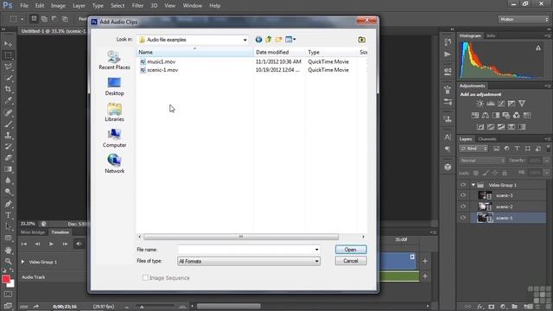Viewport: 553px width, 311px height.
Task: Select the Horizontal Type tool
Action: (x=8, y=215)
